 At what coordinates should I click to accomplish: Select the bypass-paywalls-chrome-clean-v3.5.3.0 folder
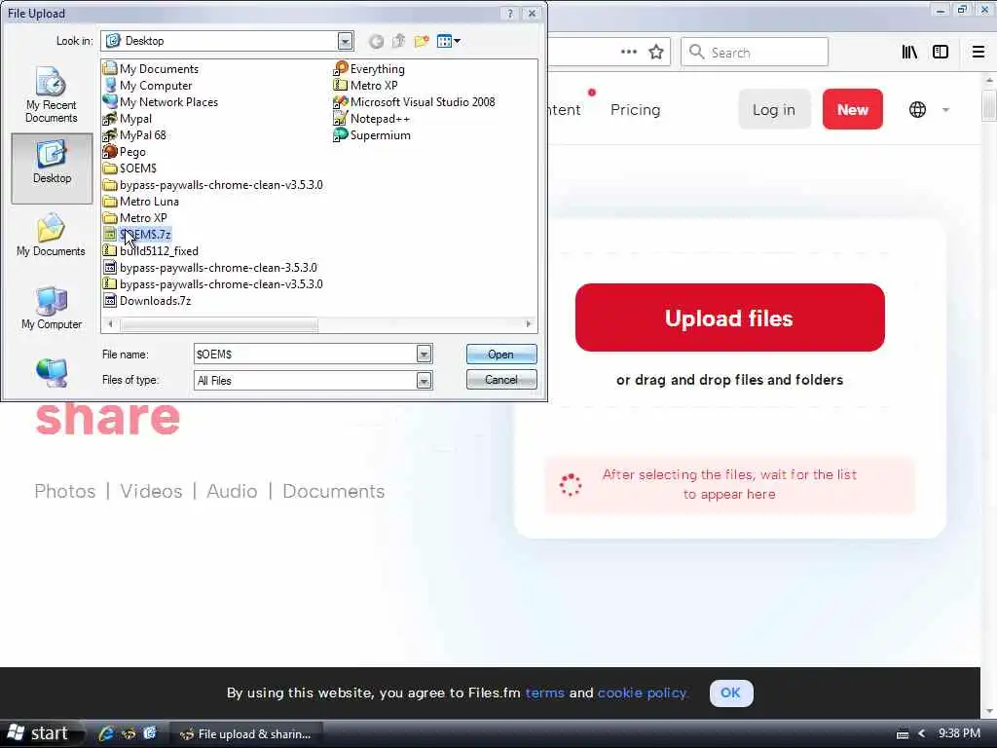pyautogui.click(x=213, y=184)
